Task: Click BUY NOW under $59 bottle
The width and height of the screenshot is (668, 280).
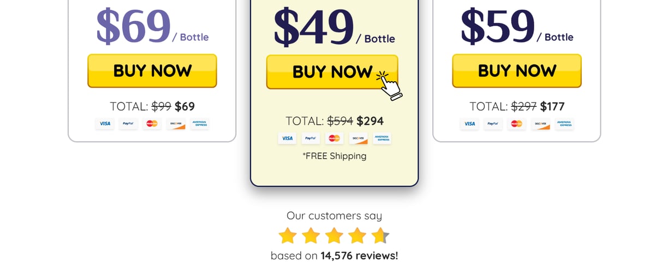Action: (517, 71)
